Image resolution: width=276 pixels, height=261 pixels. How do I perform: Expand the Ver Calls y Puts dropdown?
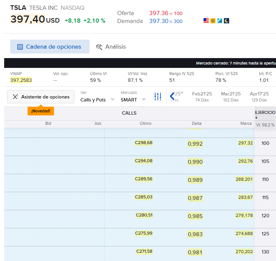97,100
